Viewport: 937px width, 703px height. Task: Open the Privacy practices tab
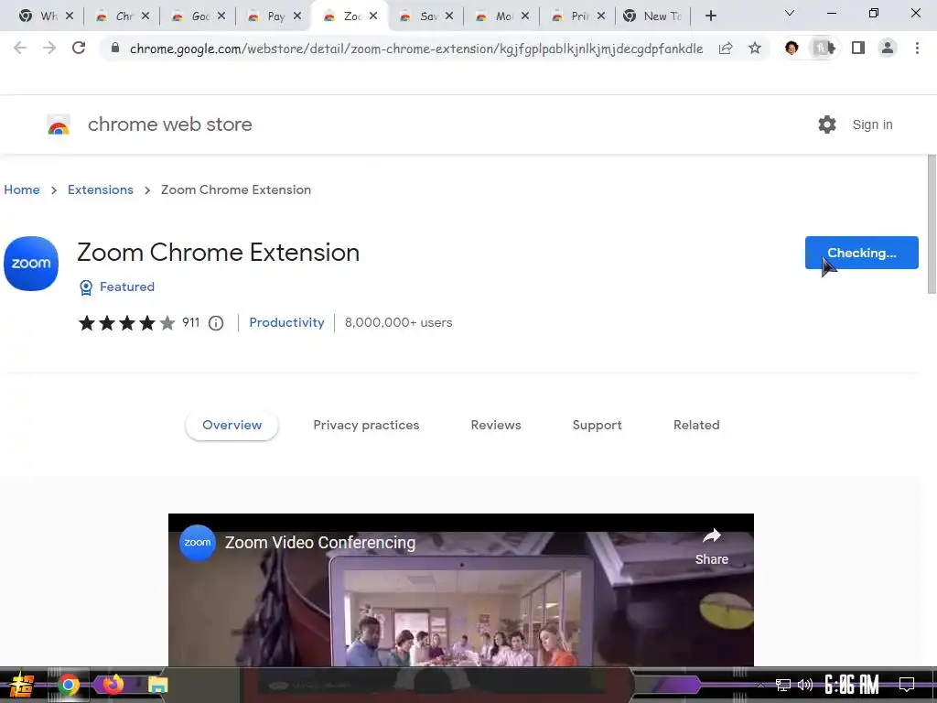[x=366, y=425]
